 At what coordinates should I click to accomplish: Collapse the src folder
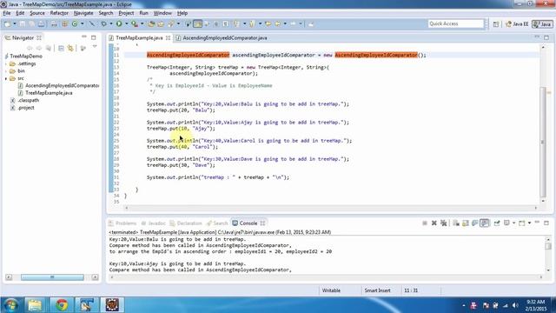[x=6, y=78]
